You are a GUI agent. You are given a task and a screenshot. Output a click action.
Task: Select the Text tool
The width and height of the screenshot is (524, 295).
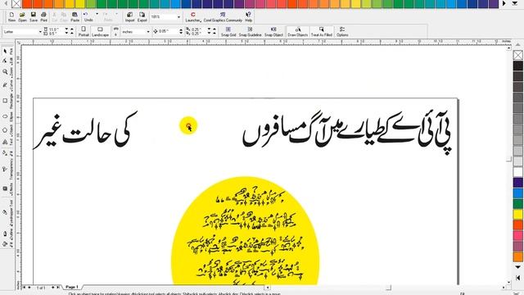5,142
